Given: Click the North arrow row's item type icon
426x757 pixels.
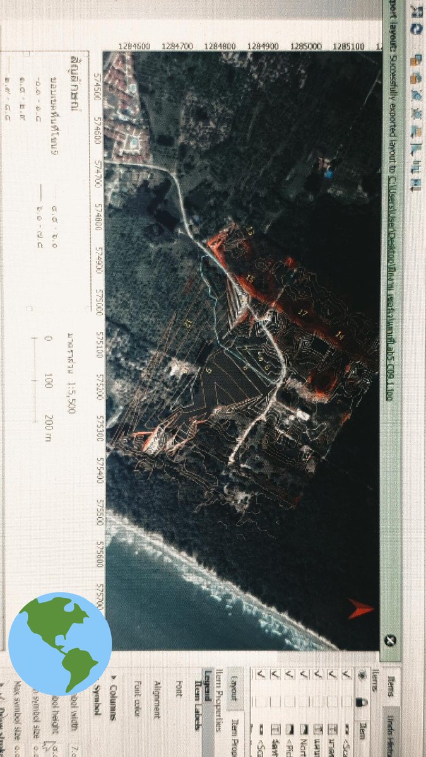Looking at the screenshot, I should [x=304, y=729].
